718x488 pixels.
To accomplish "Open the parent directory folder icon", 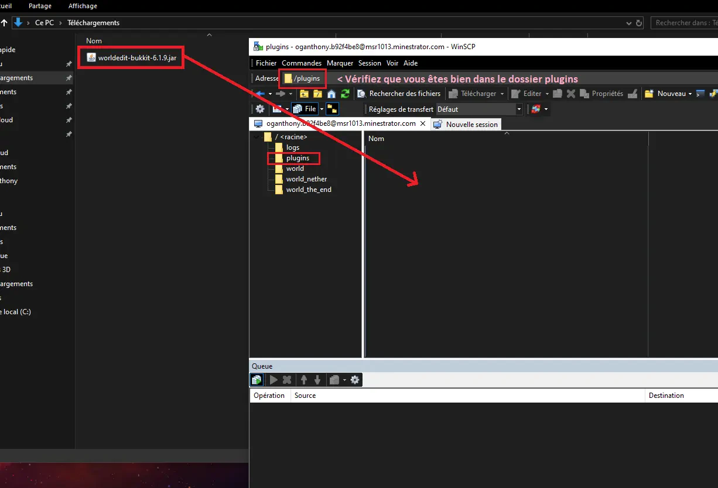I will [304, 94].
